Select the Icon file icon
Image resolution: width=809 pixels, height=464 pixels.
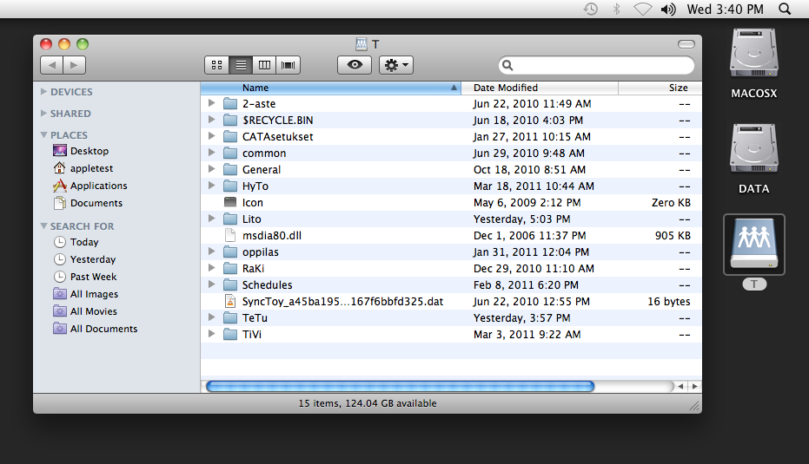(x=230, y=202)
